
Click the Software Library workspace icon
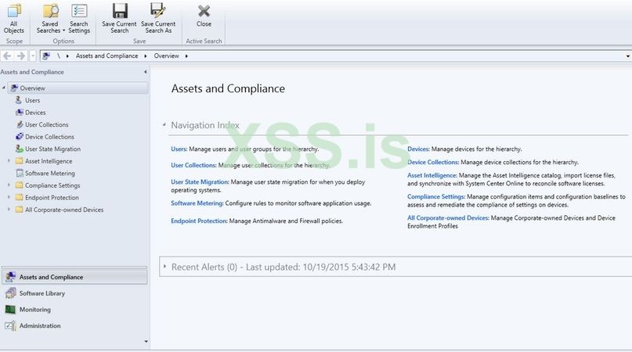click(10, 293)
